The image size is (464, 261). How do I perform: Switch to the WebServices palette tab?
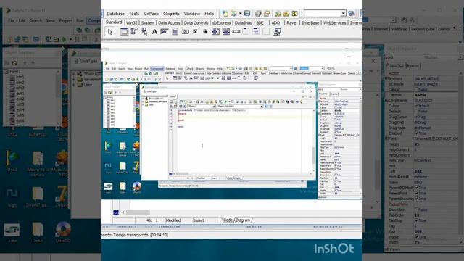334,22
